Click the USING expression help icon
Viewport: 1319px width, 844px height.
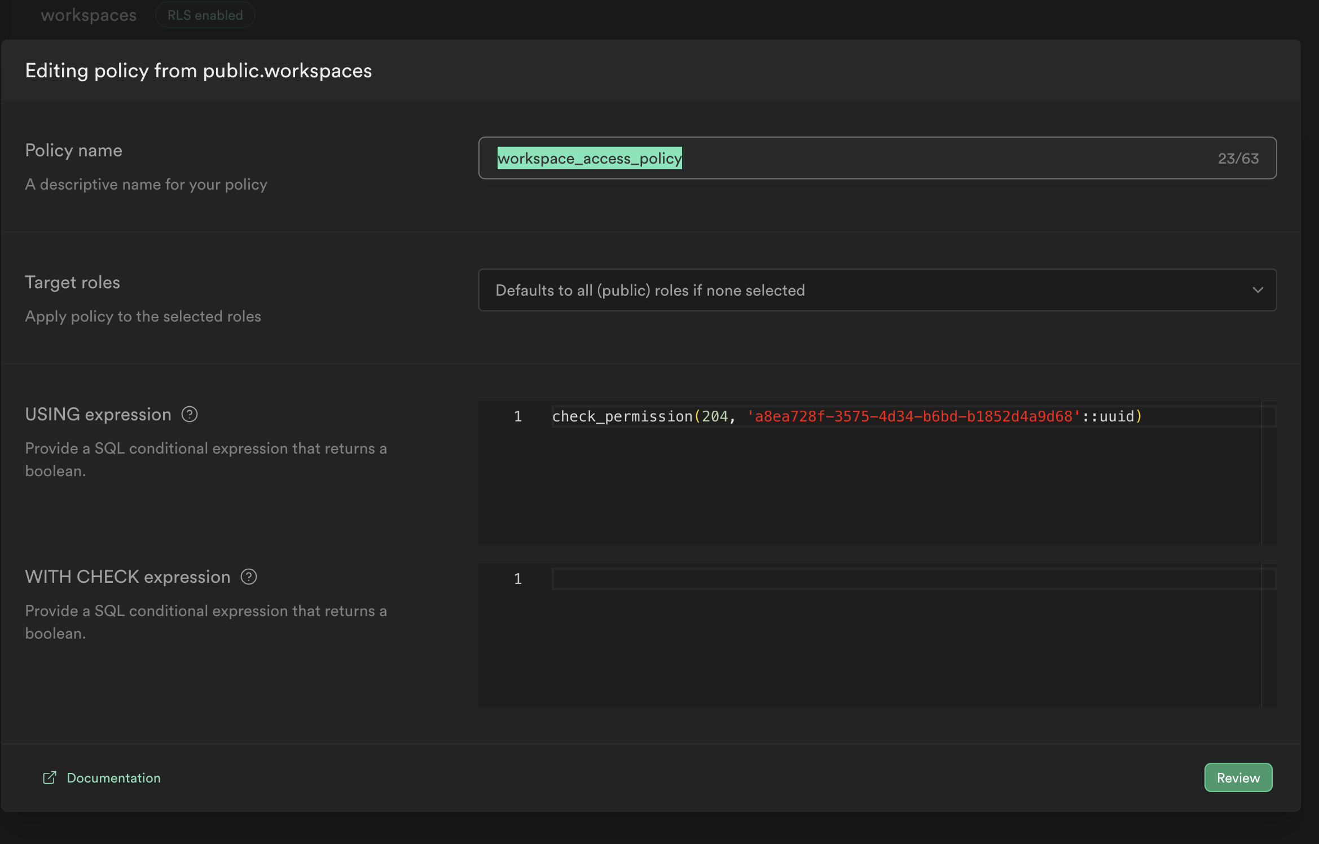[x=190, y=415]
